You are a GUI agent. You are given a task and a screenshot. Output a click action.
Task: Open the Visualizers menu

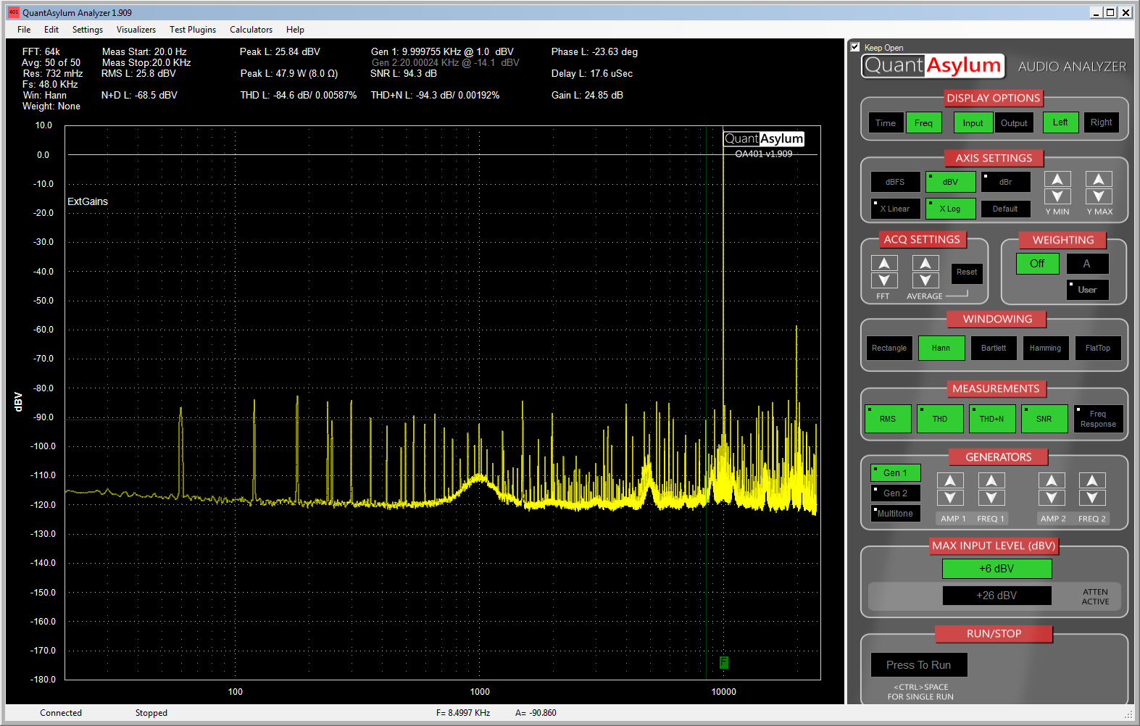click(x=136, y=30)
